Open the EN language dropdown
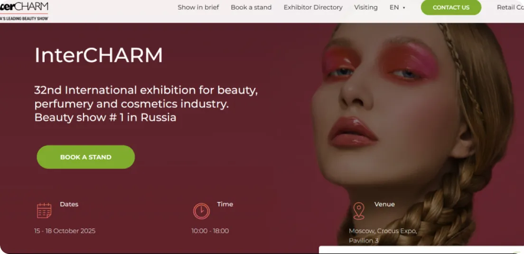 click(x=397, y=7)
